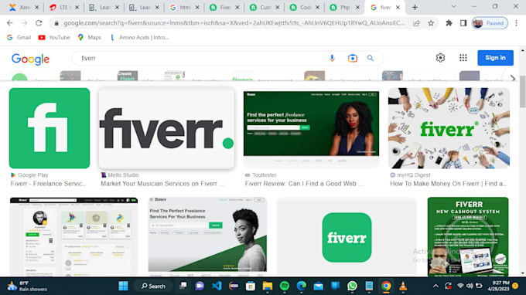
Task: Open the Mello Studio fiverr logo image
Action: coord(167,128)
